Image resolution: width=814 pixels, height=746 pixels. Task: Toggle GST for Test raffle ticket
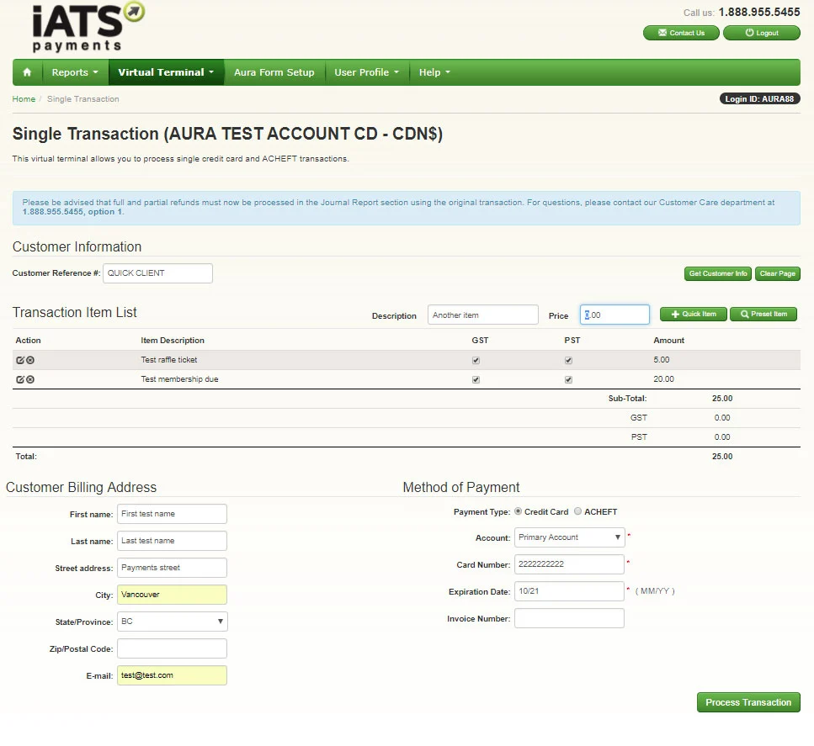[476, 361]
